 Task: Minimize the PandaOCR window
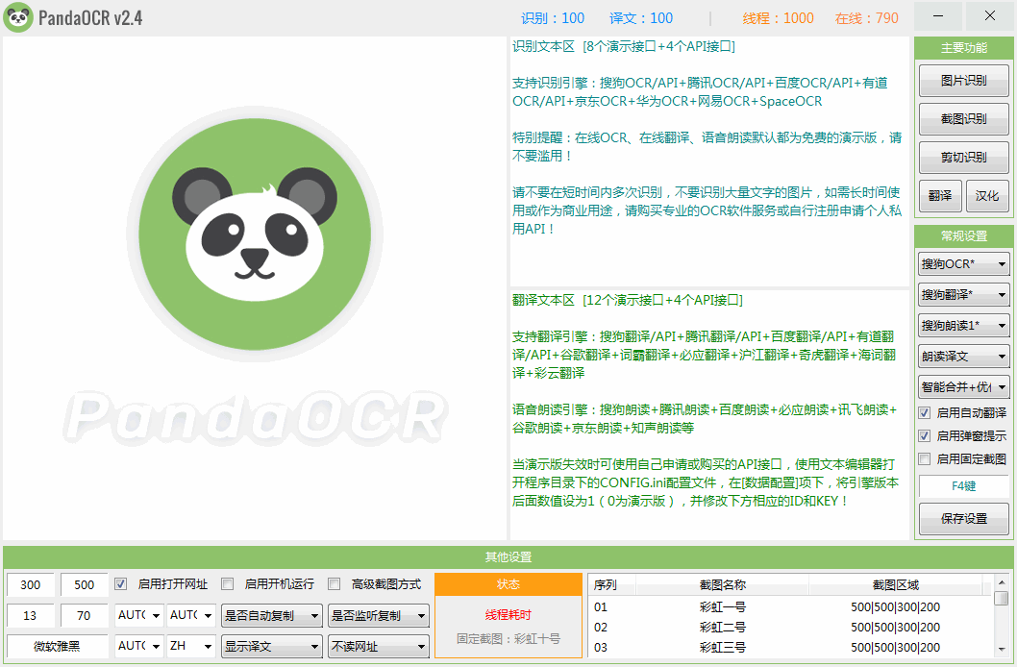coord(938,16)
